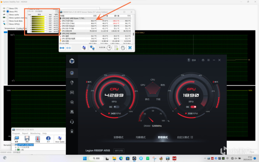
Task: Open the Report menu in HWiNFO64
Action: [25, 133]
